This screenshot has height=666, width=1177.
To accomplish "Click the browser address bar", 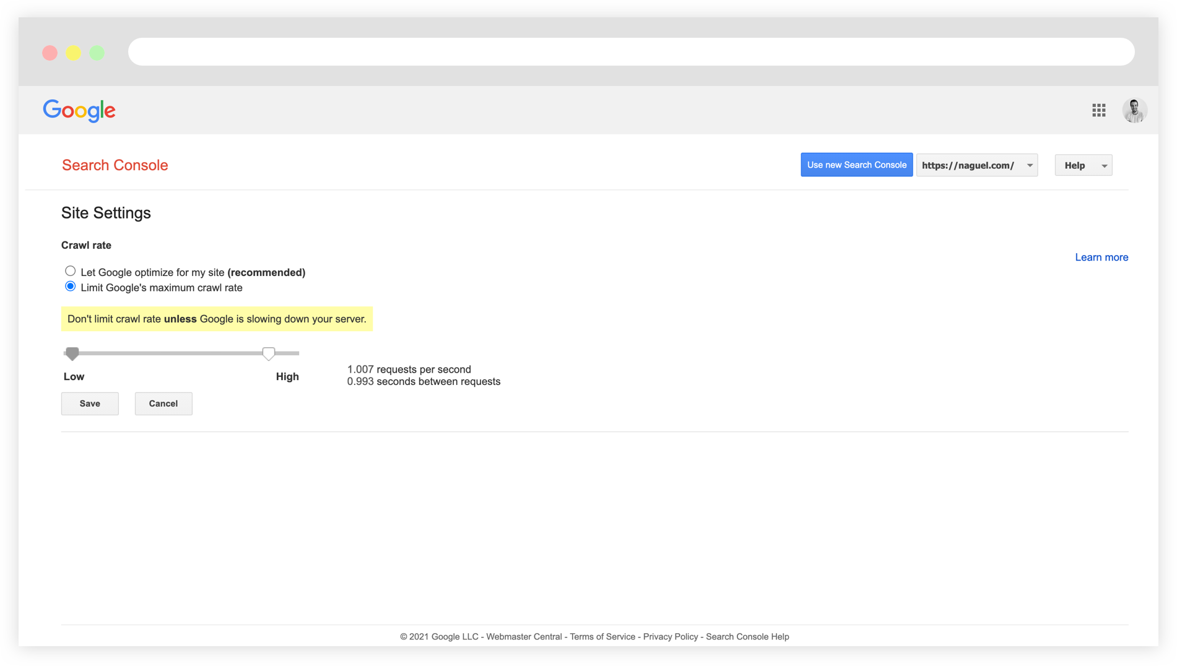I will pyautogui.click(x=631, y=52).
